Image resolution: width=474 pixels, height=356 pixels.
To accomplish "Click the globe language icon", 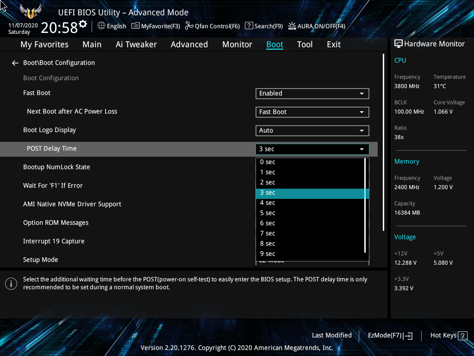I will pos(101,26).
